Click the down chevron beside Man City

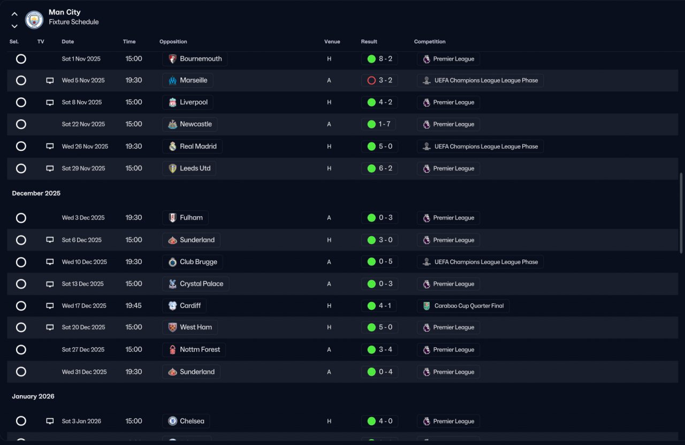tap(14, 26)
